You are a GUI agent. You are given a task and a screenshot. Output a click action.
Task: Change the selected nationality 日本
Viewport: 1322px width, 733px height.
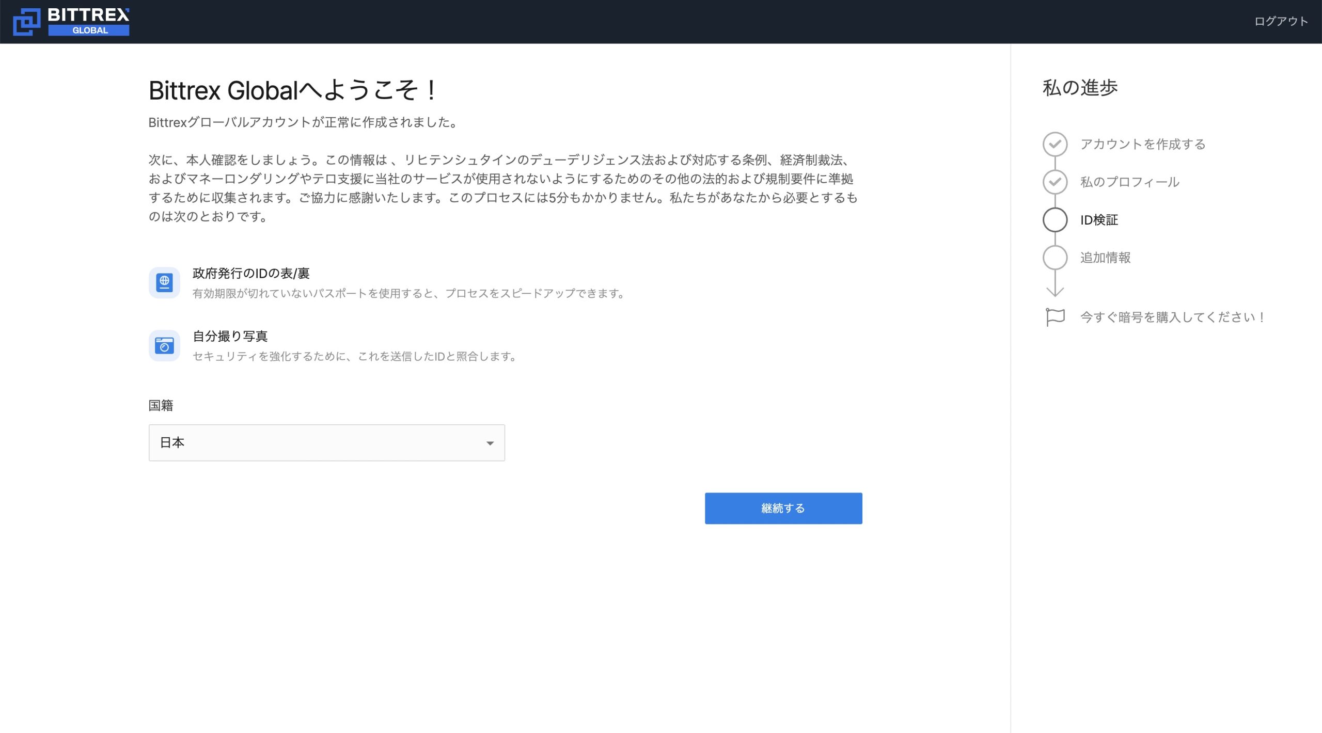pos(326,442)
